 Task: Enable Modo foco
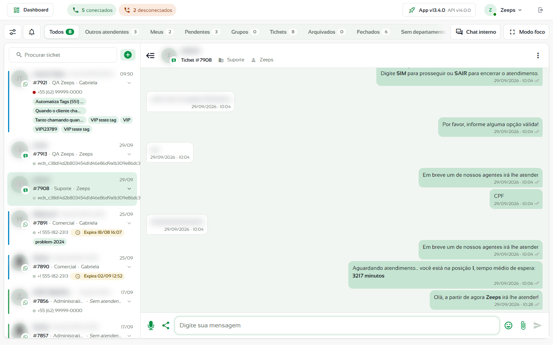527,32
